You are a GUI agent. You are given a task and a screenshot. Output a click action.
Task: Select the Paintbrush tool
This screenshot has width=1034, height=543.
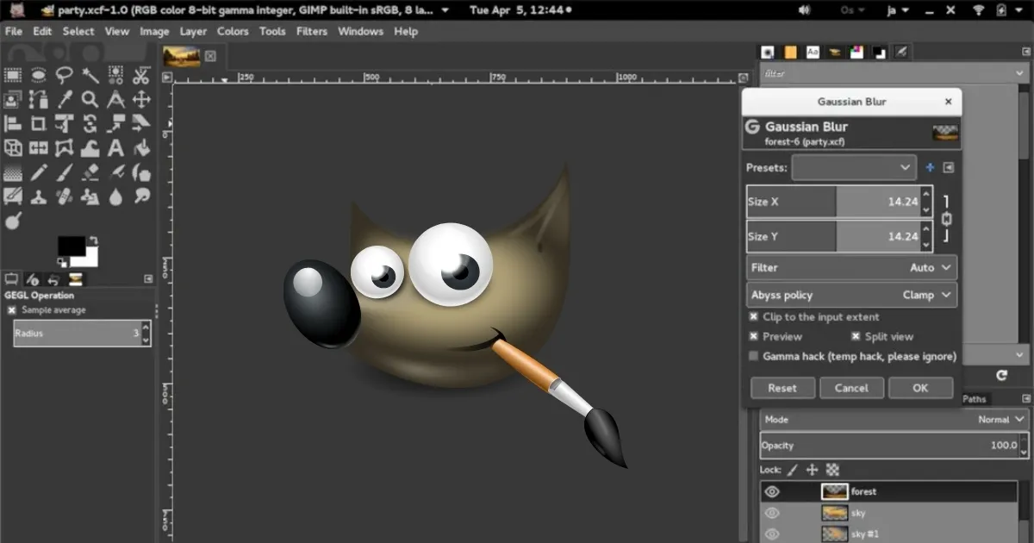(65, 172)
